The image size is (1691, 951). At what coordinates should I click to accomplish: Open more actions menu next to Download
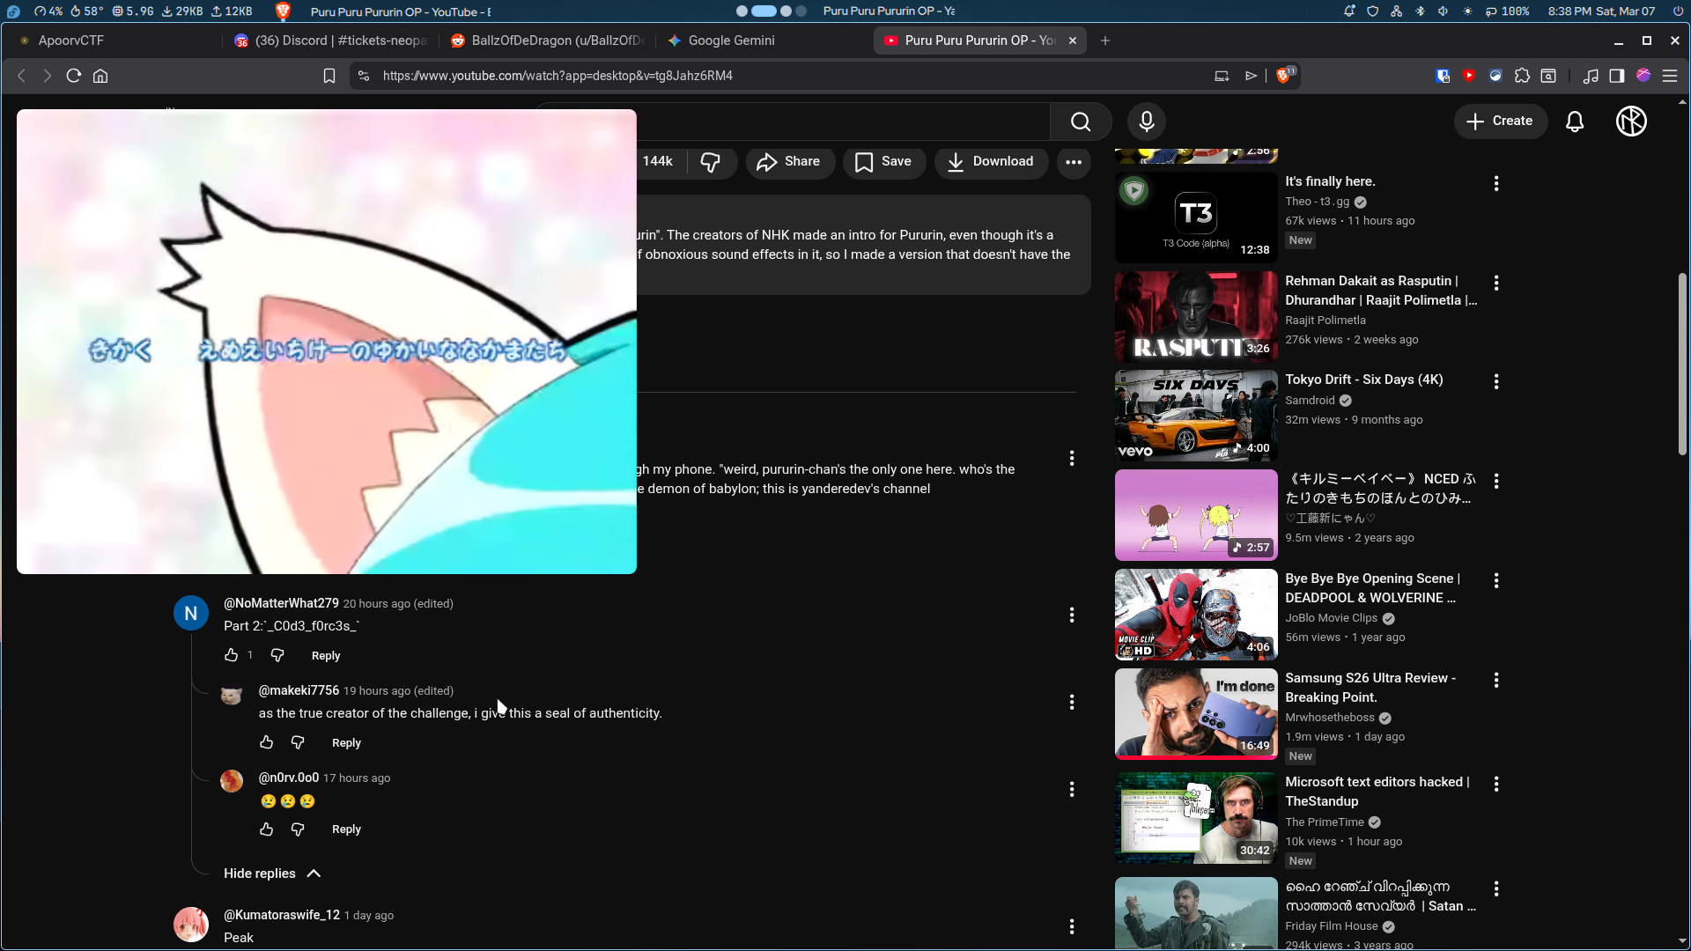point(1074,162)
